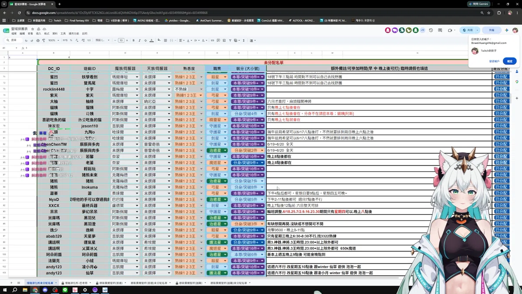
Task: Select the DC_ID cell abab329
Action: [x=54, y=236]
